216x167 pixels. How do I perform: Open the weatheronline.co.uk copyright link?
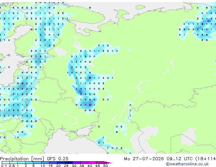187,164
